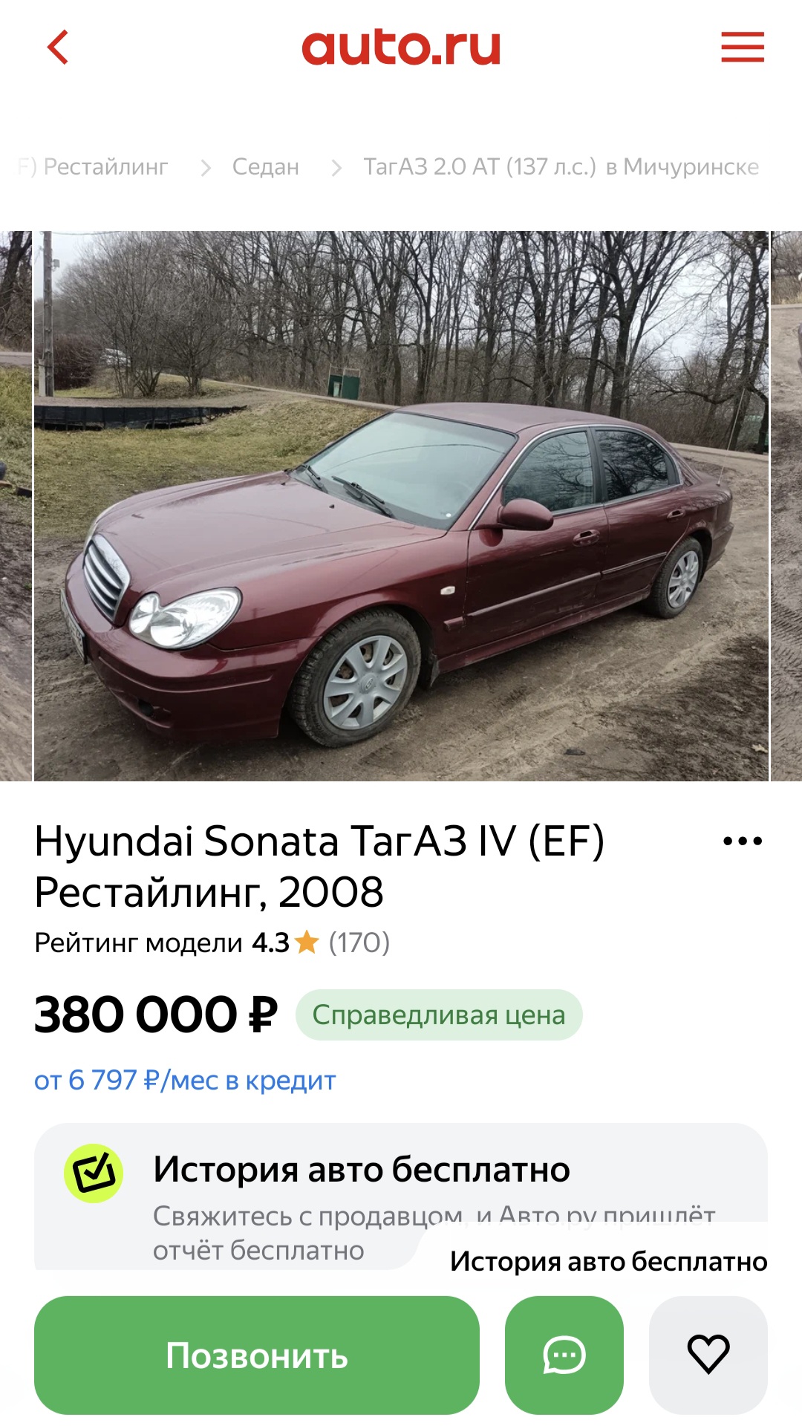
Task: Open the three-dot options for this listing
Action: coord(743,841)
